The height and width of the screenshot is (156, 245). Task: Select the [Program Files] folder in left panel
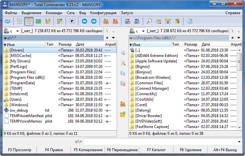click(x=22, y=72)
